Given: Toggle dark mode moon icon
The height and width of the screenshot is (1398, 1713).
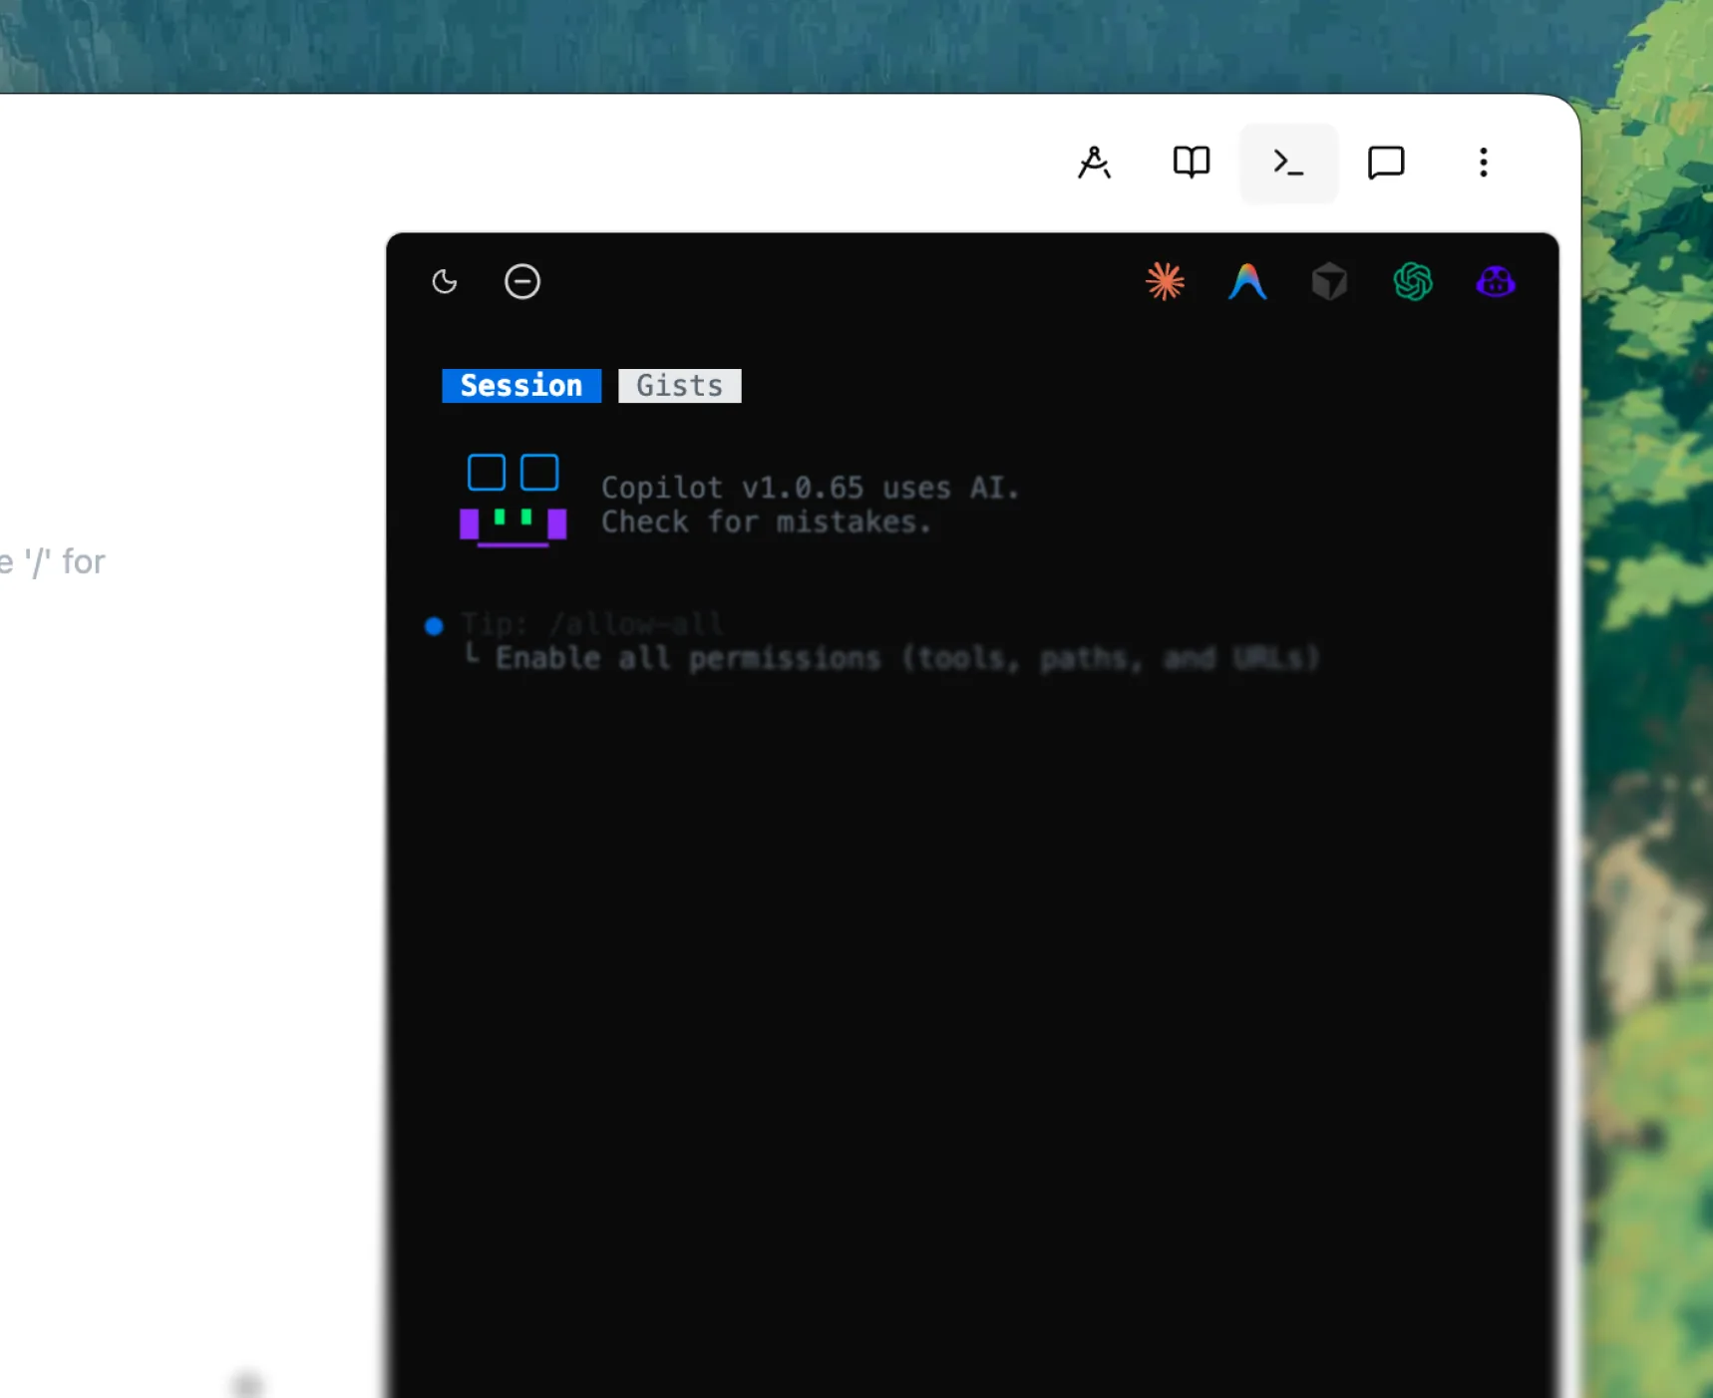Looking at the screenshot, I should (445, 282).
